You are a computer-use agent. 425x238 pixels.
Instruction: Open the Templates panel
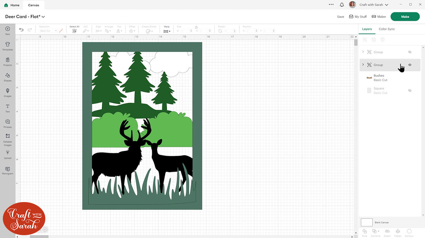(x=8, y=46)
